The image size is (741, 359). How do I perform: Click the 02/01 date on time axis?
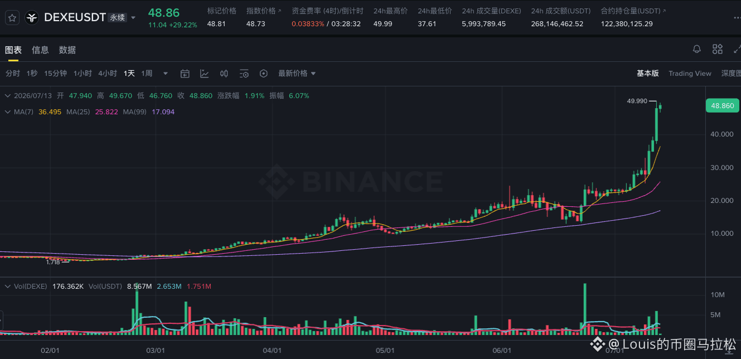(x=50, y=351)
